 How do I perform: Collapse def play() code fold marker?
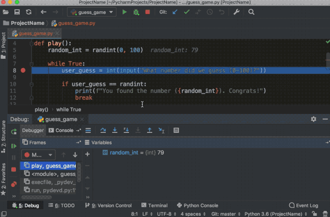tap(32, 43)
